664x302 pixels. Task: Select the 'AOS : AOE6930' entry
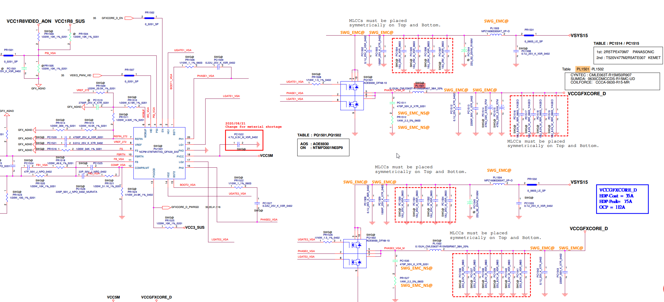point(315,144)
